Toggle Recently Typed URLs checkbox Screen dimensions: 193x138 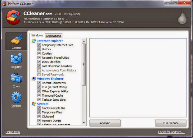(39, 57)
